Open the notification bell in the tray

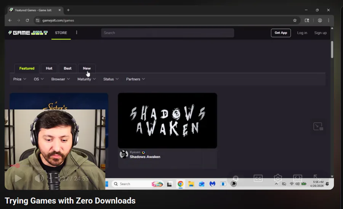pos(327,184)
